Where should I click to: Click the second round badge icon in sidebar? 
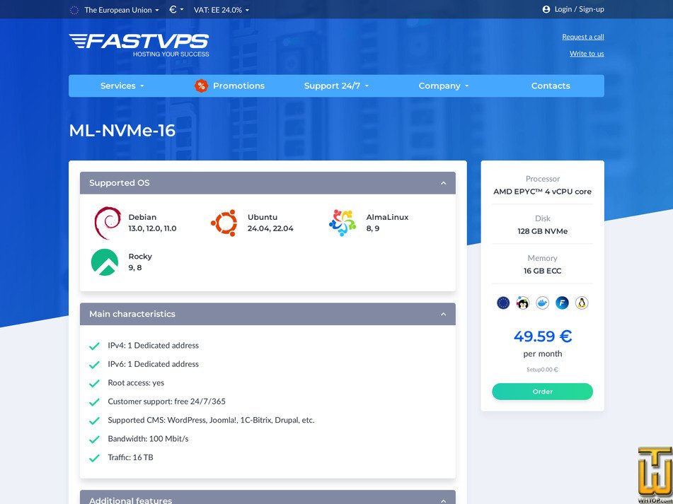pyautogui.click(x=523, y=303)
